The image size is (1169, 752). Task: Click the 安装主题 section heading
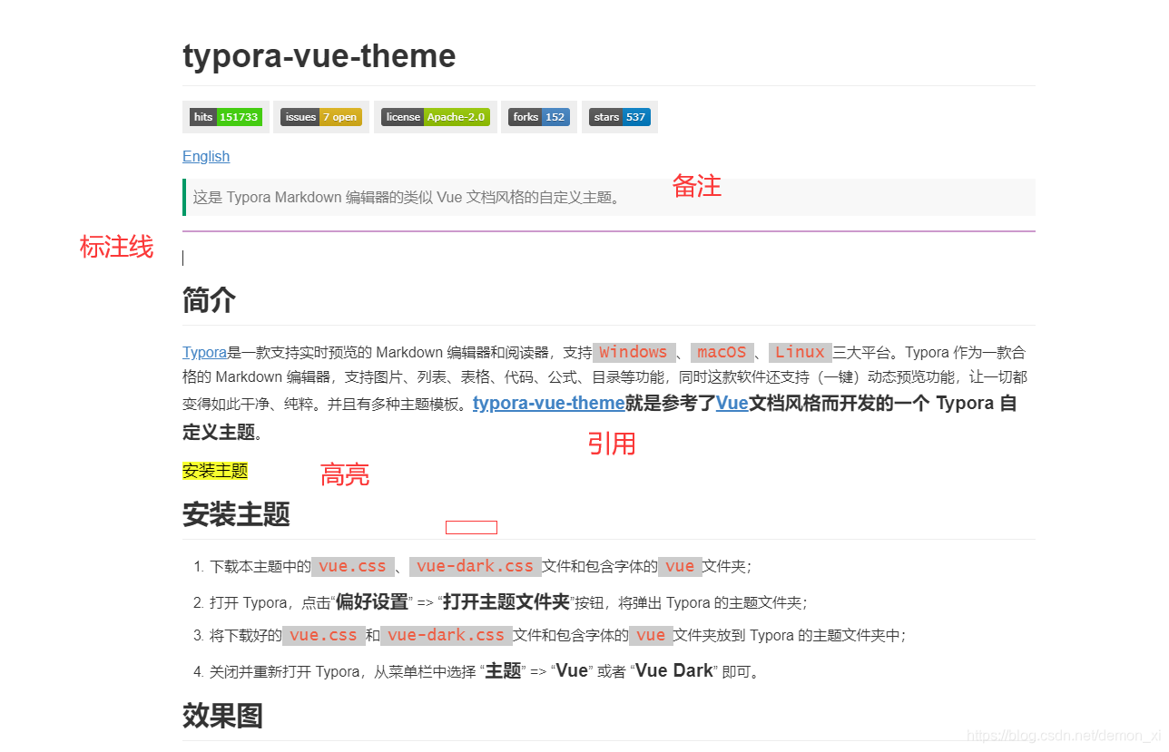[x=236, y=515]
